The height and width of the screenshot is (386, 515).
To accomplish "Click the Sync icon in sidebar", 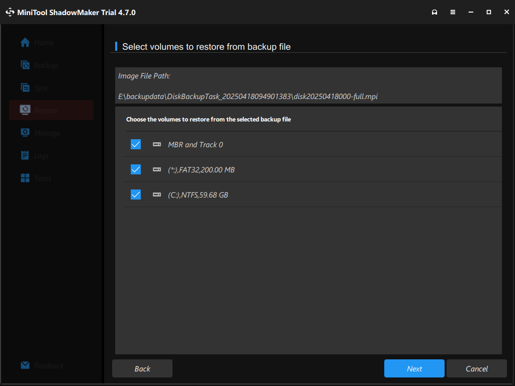I will point(25,87).
